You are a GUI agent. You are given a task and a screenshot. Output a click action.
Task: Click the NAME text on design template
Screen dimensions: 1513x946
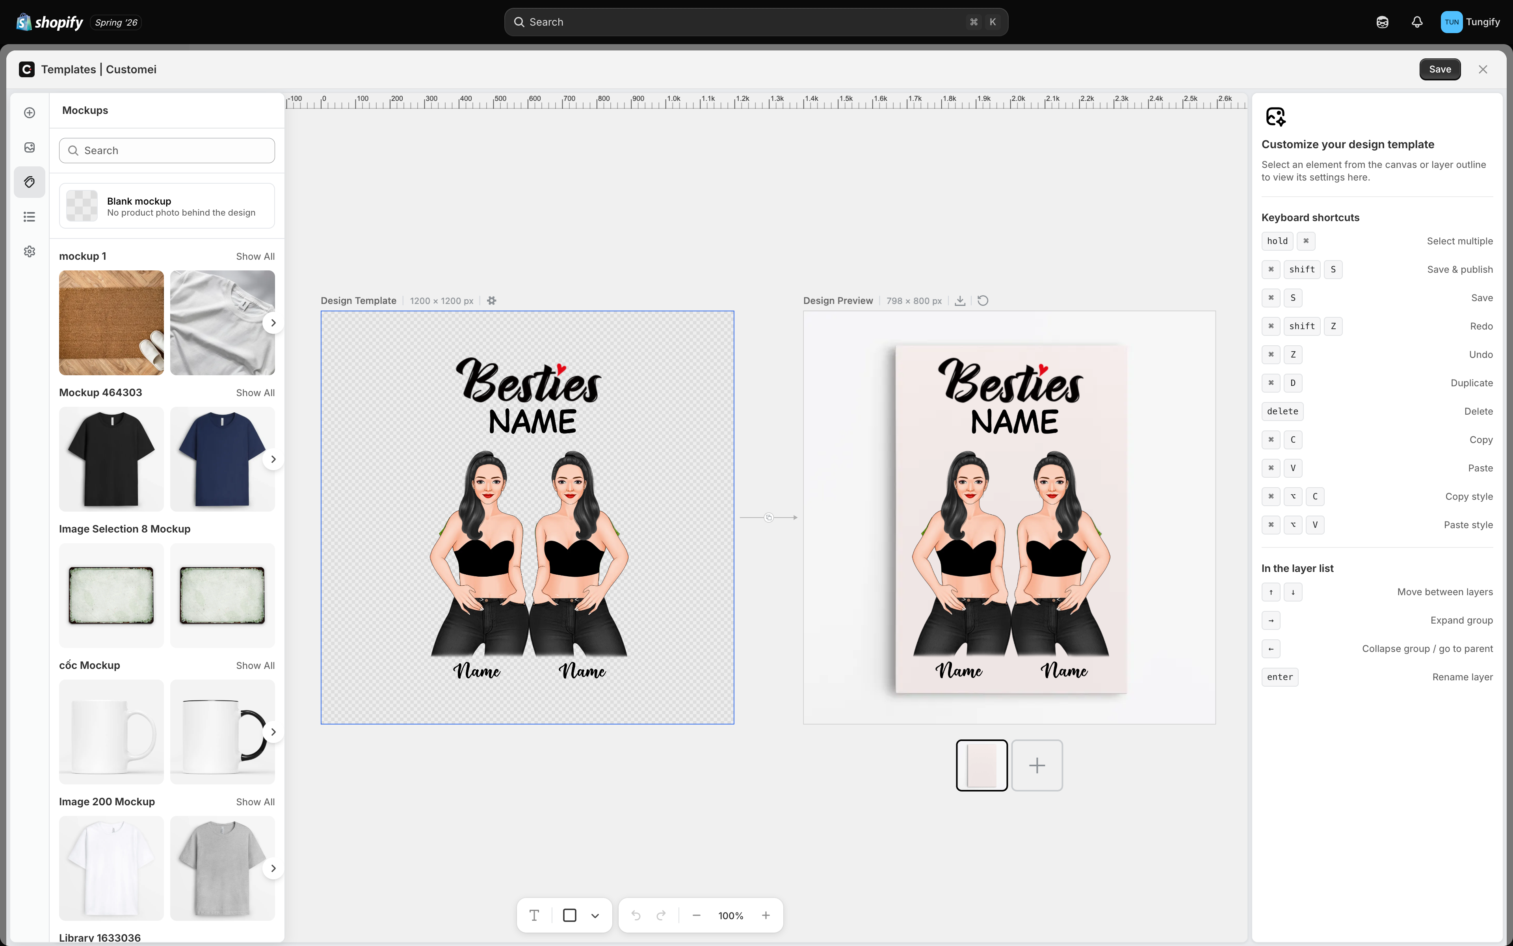(532, 422)
